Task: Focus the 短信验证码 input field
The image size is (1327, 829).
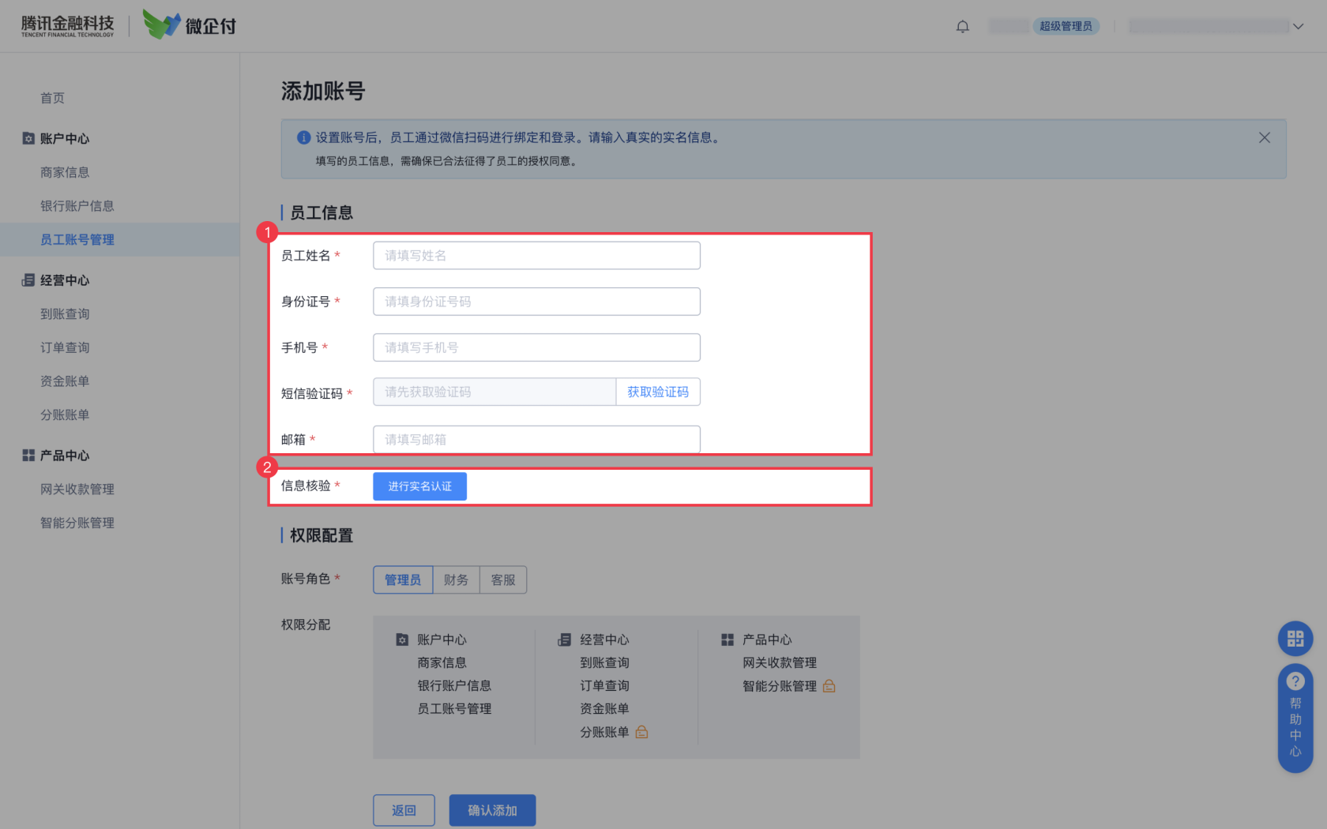Action: [x=494, y=392]
